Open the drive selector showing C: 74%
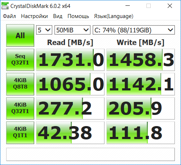Screen dimensions: 181x165 [134, 30]
